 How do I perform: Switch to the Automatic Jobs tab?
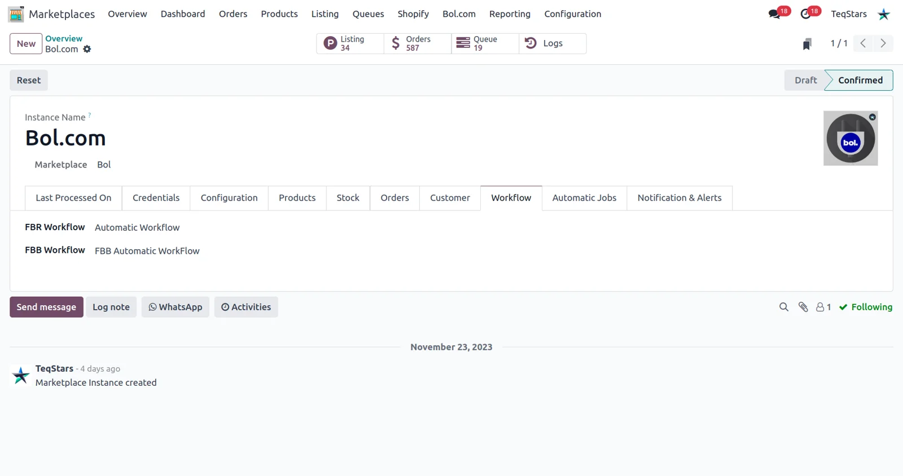[x=584, y=198]
